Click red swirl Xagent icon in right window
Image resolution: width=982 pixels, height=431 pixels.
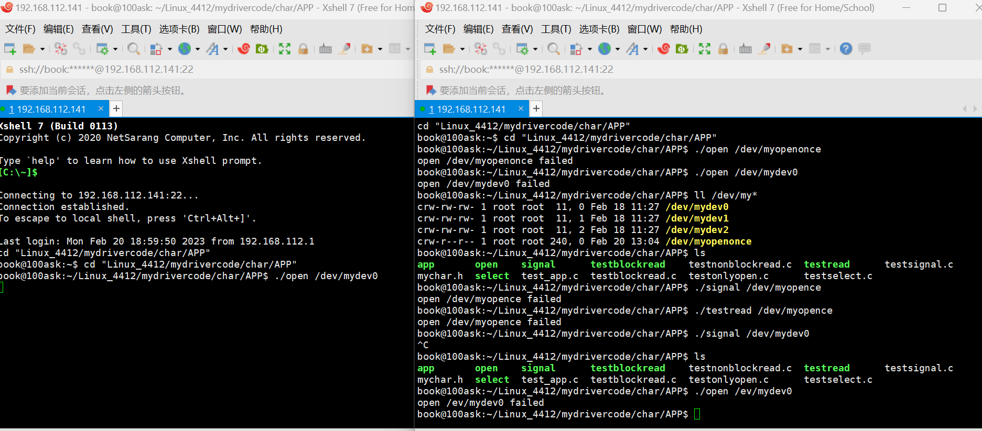point(664,49)
